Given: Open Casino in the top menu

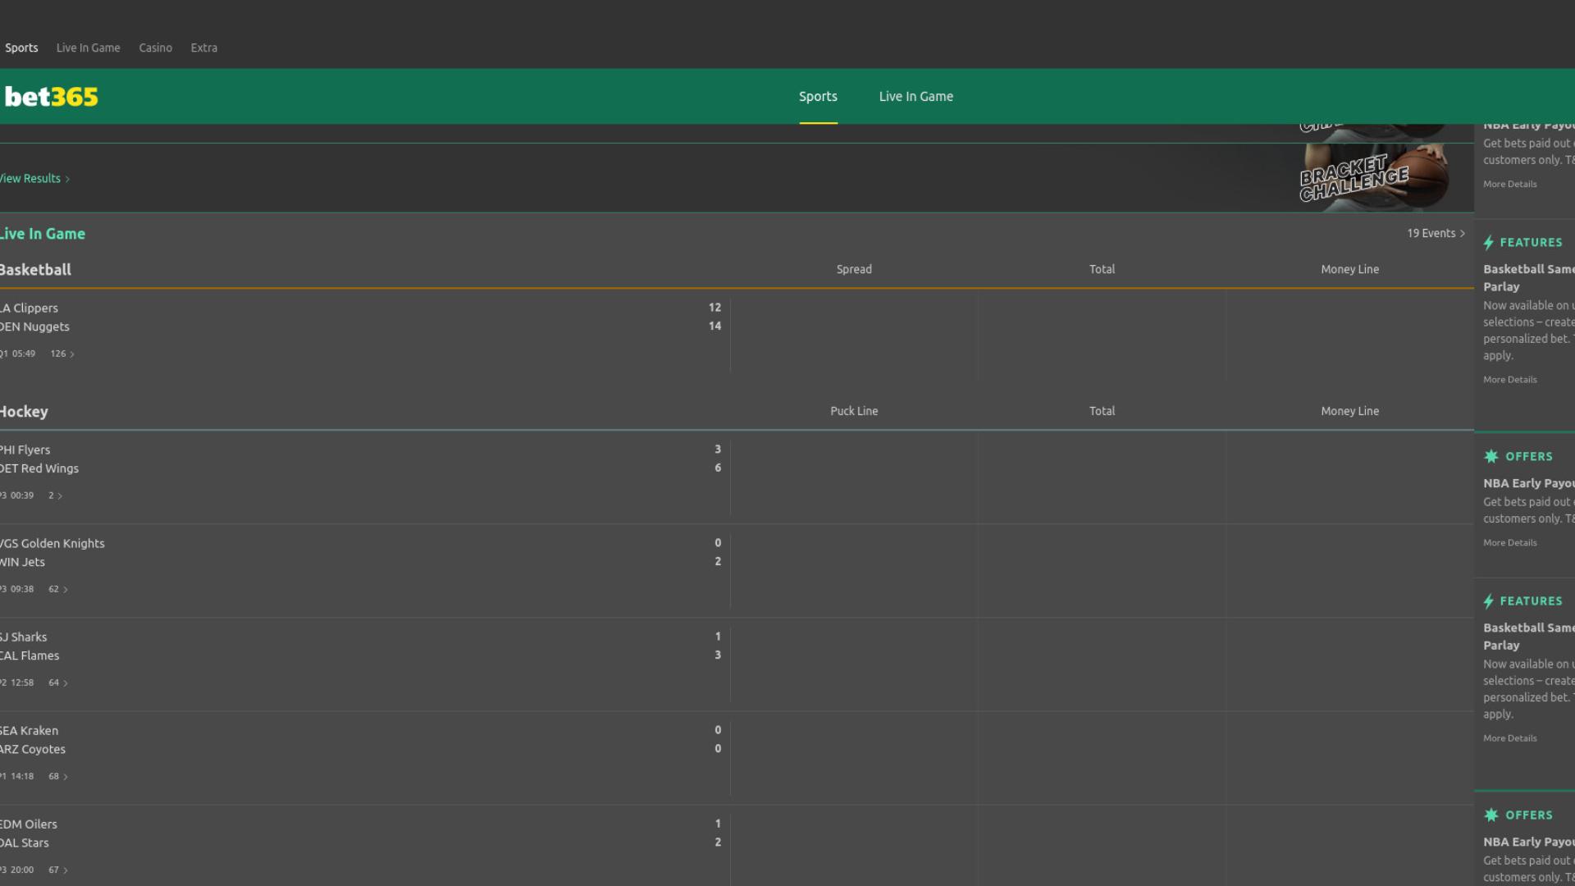Looking at the screenshot, I should pos(155,48).
